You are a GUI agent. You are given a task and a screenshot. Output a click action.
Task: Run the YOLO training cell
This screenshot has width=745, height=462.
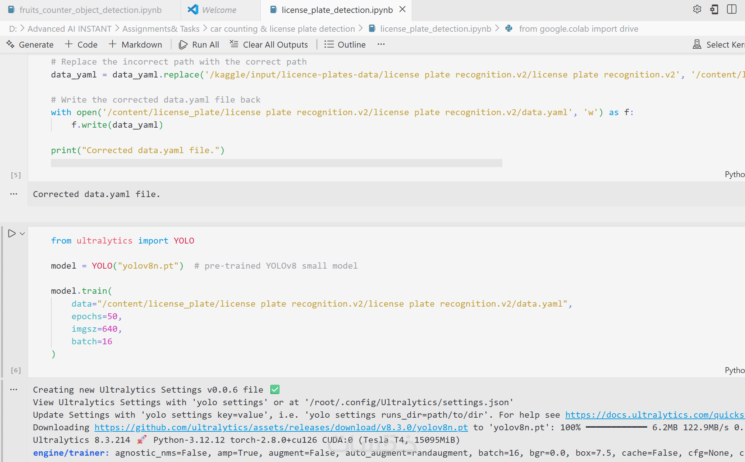(x=12, y=234)
